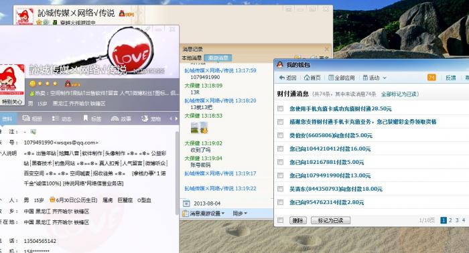Click the smiley level icon before stars
This screenshot has width=469, height=253.
tap(32, 84)
